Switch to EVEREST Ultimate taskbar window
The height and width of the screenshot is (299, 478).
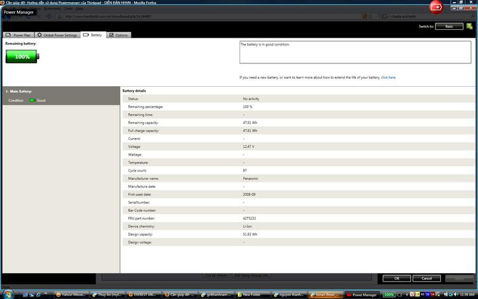coord(145,295)
